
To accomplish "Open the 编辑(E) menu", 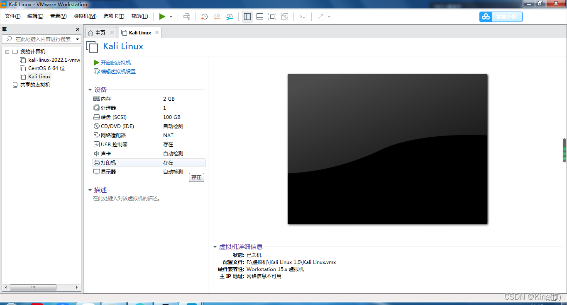I will 35,16.
